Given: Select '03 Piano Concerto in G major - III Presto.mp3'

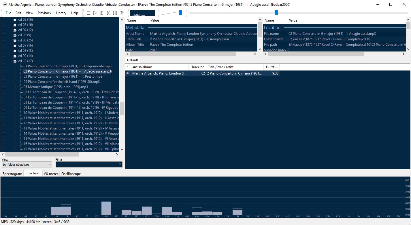Looking at the screenshot, I should pyautogui.click(x=63, y=77).
